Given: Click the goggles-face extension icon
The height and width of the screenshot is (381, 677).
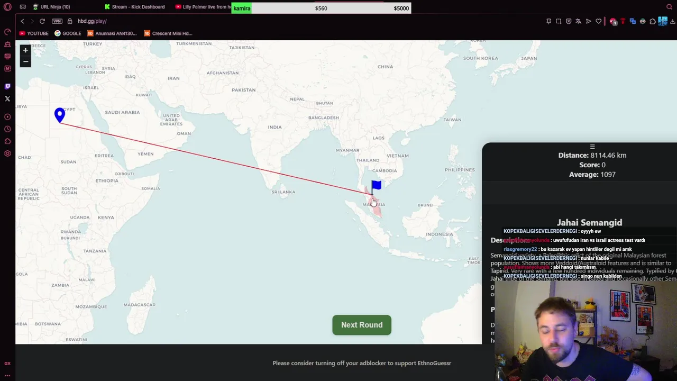Looking at the screenshot, I should click(x=643, y=21).
